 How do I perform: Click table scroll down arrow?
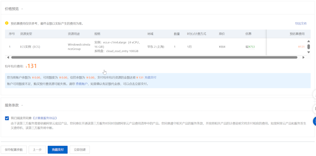coord(308,52)
